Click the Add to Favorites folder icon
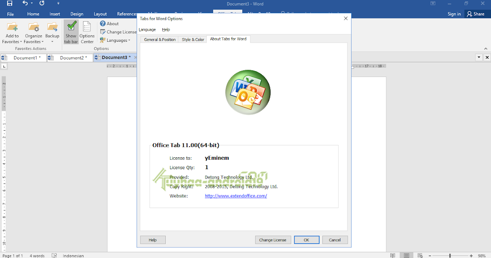The image size is (491, 258). (12, 27)
